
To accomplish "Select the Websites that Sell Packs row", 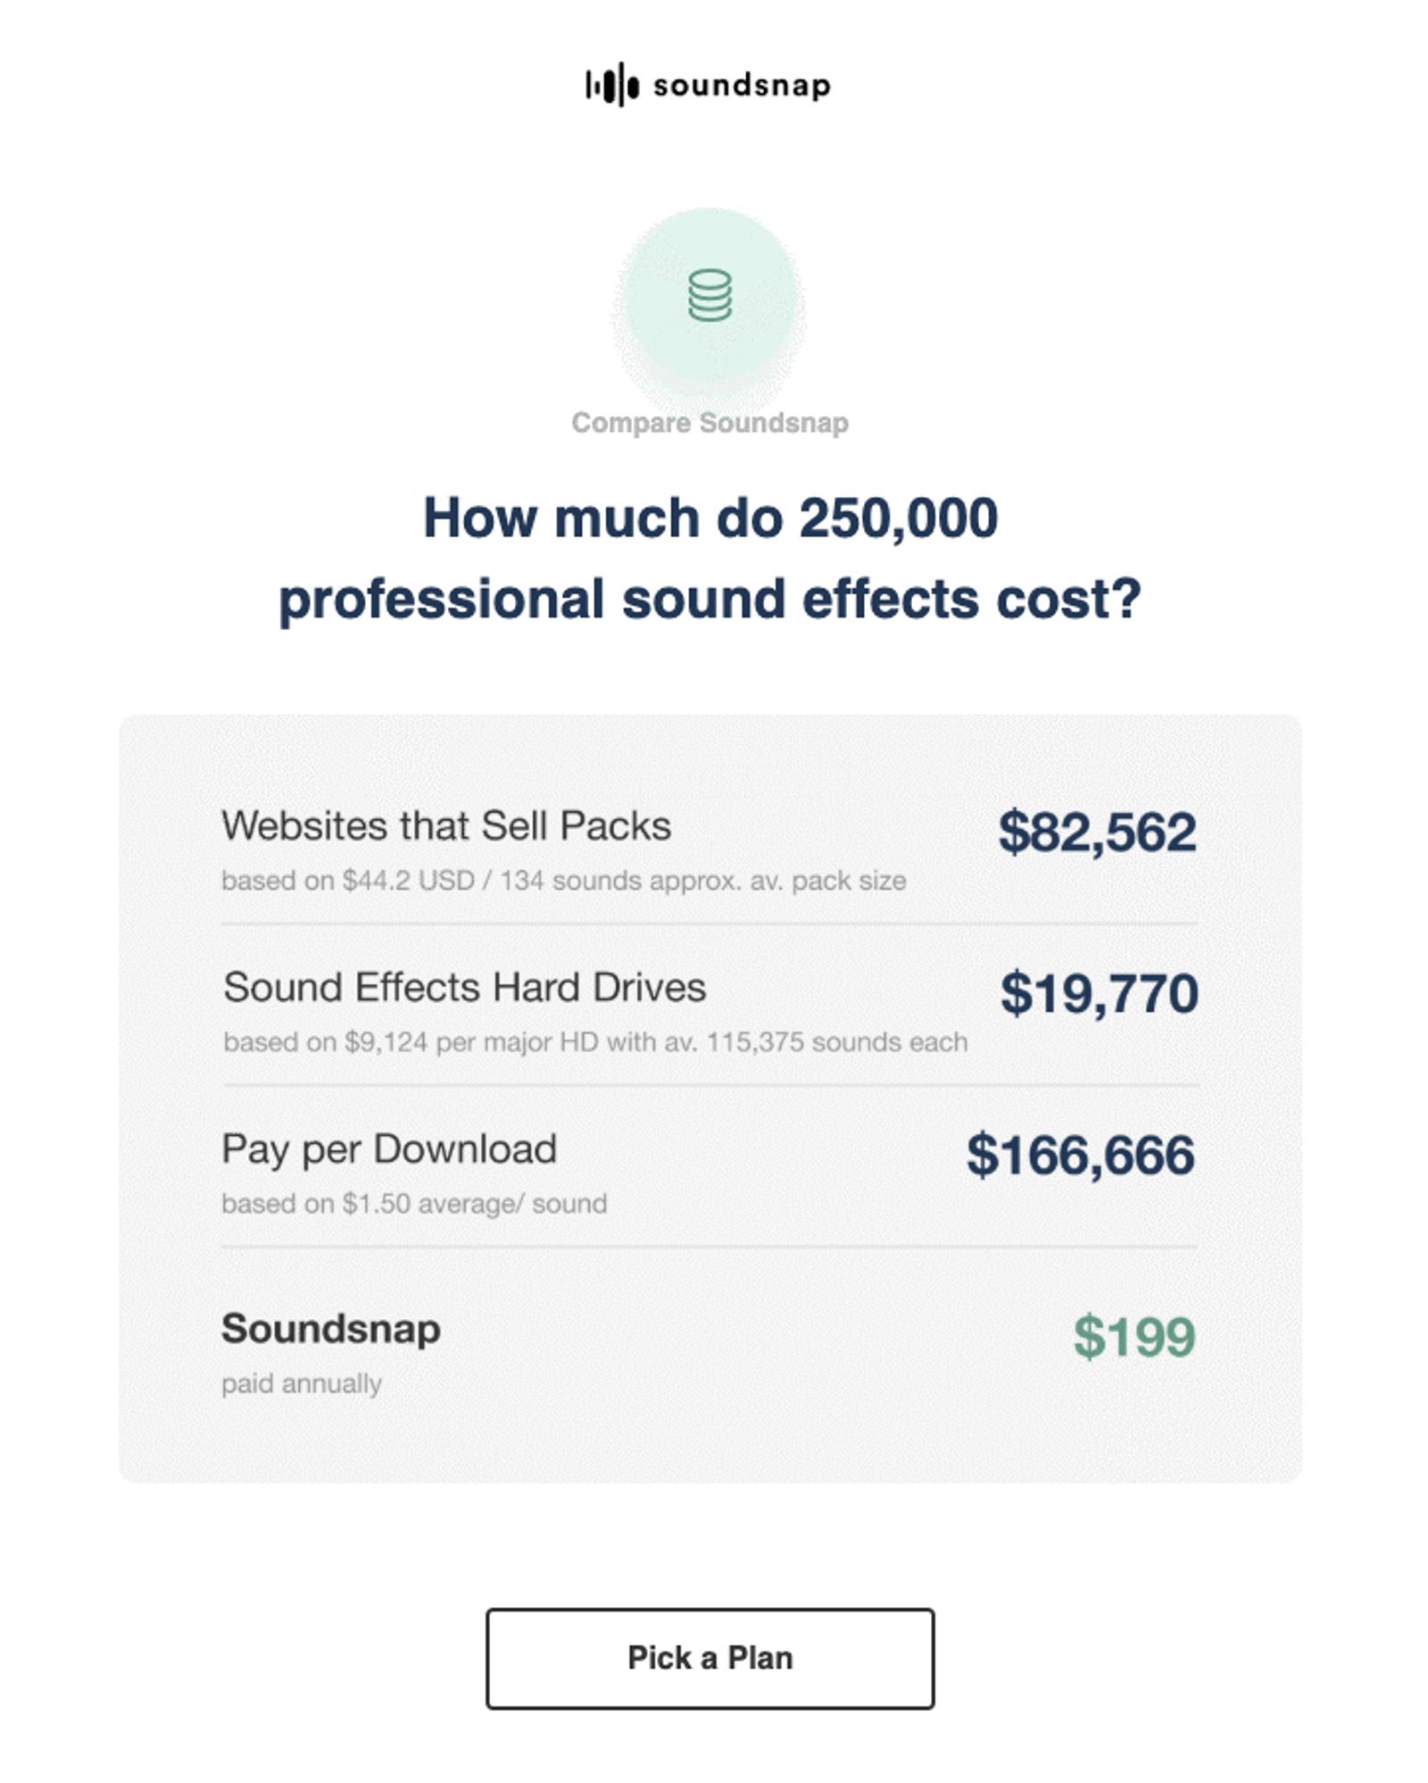I will point(446,825).
